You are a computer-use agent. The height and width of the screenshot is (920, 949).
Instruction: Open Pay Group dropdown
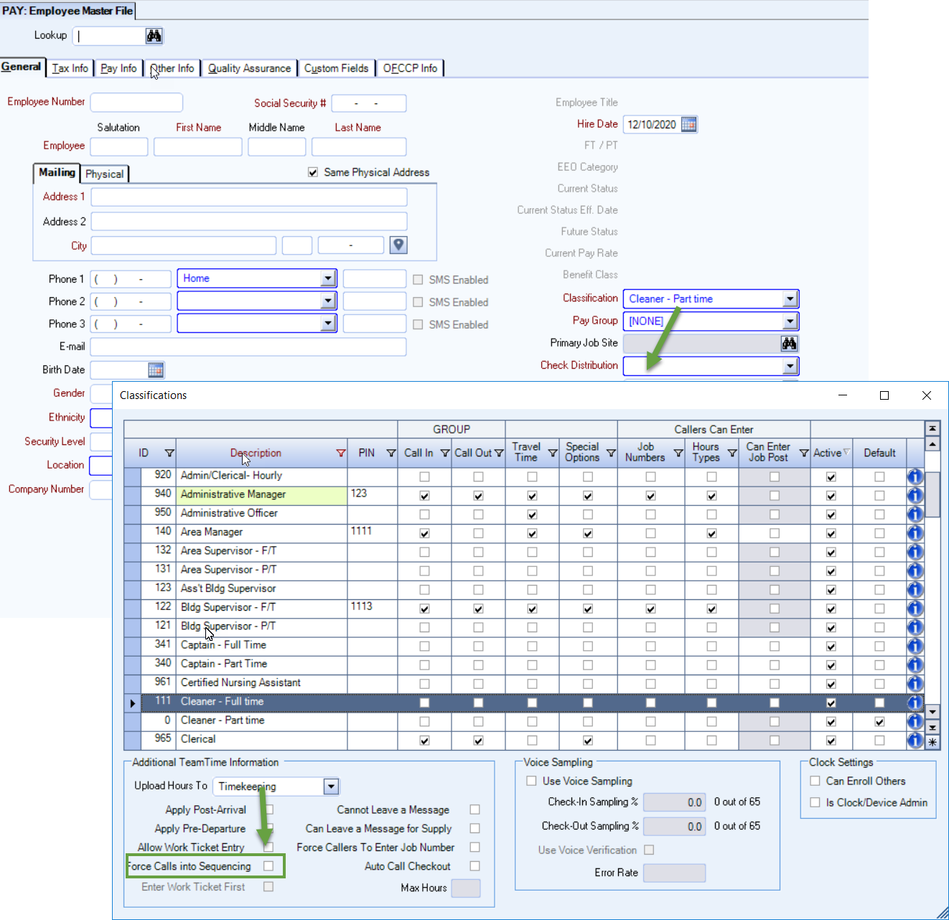(790, 321)
